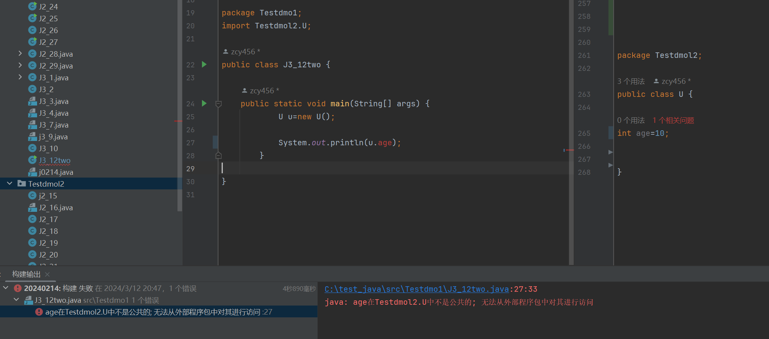769x339 pixels.
Task: Click 'package Testdmol2;' in right editor
Action: click(659, 55)
